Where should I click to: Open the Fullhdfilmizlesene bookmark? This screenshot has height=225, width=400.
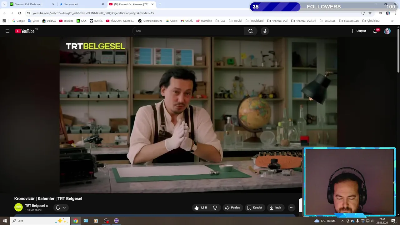150,21
